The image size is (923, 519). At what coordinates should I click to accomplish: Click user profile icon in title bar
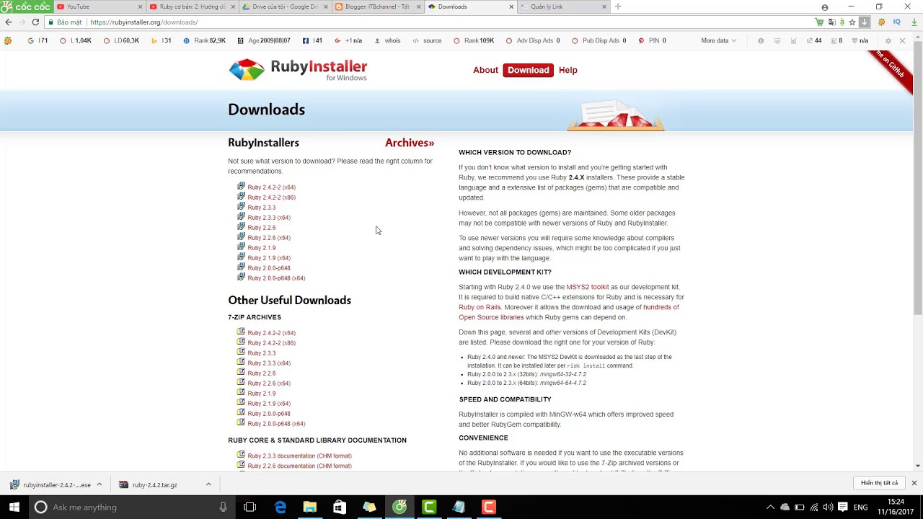[825, 7]
